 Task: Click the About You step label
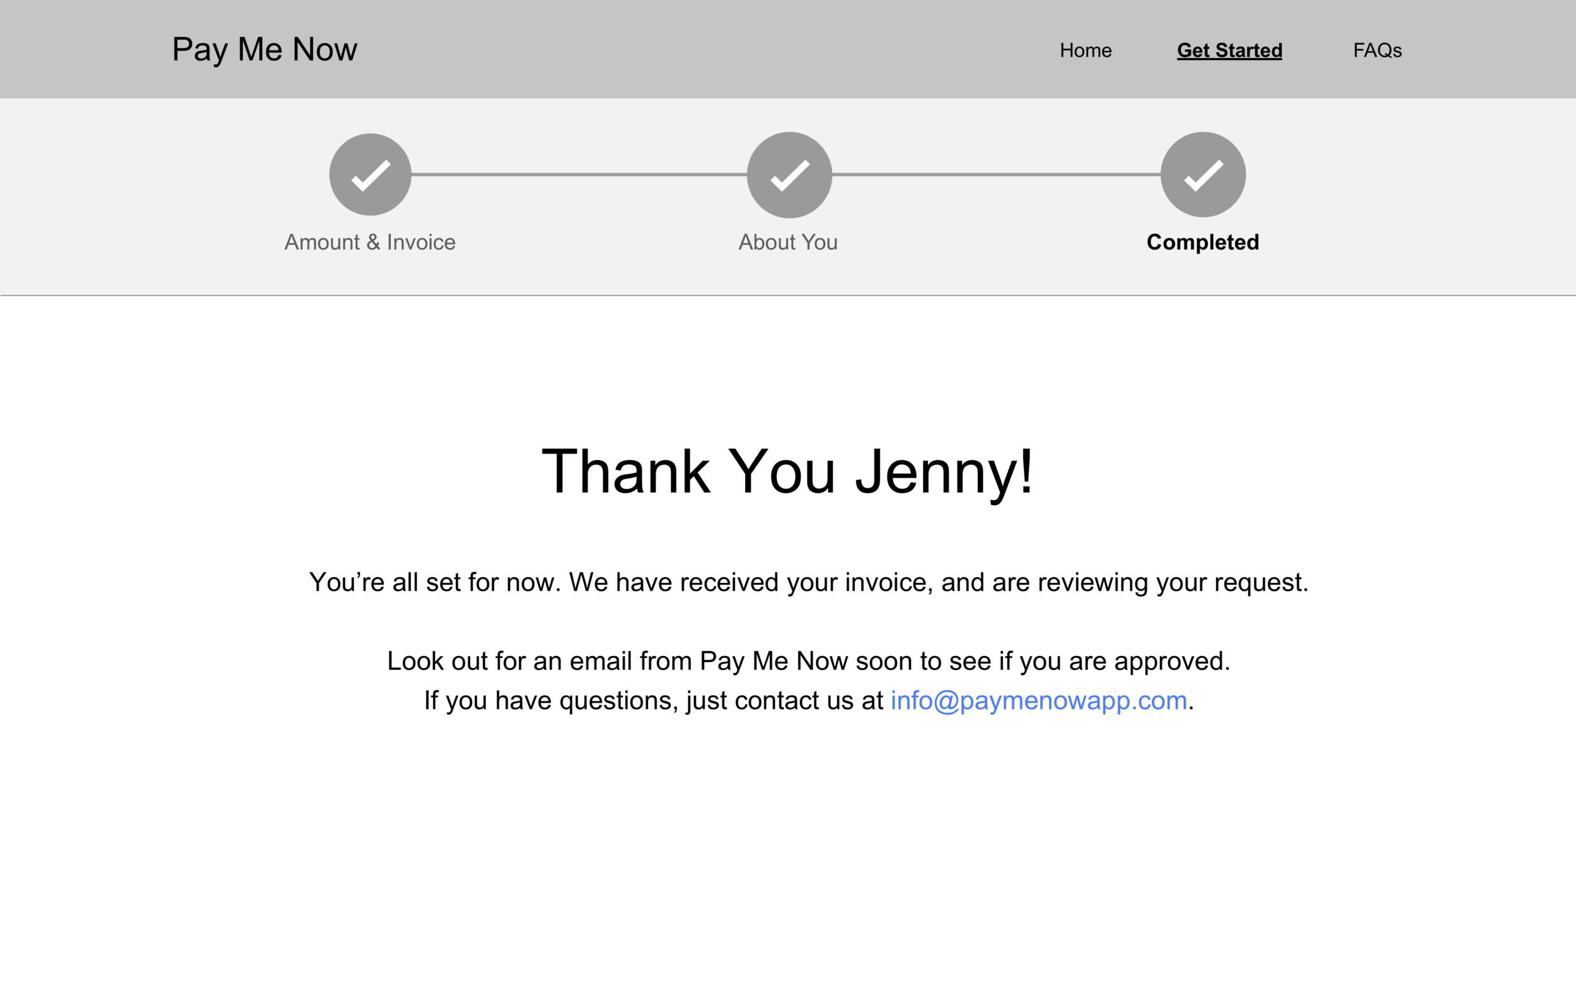(x=787, y=243)
